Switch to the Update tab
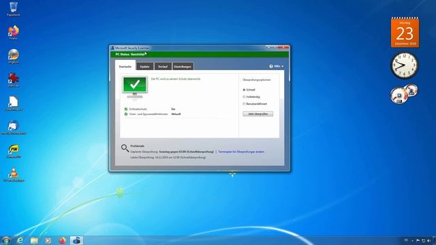Viewport: 436px width, 245px height. (144, 67)
